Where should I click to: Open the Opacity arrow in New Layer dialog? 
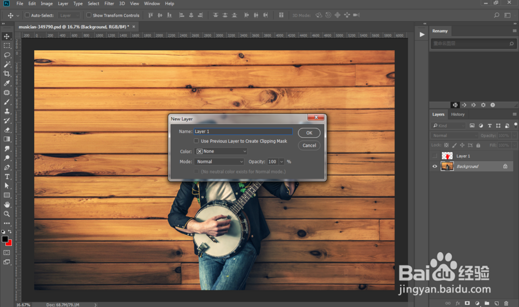pyautogui.click(x=282, y=162)
